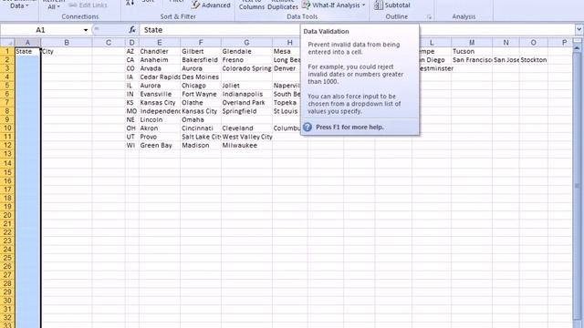Click the Springfield cell
This screenshot has width=584, height=328.
tap(246, 111)
